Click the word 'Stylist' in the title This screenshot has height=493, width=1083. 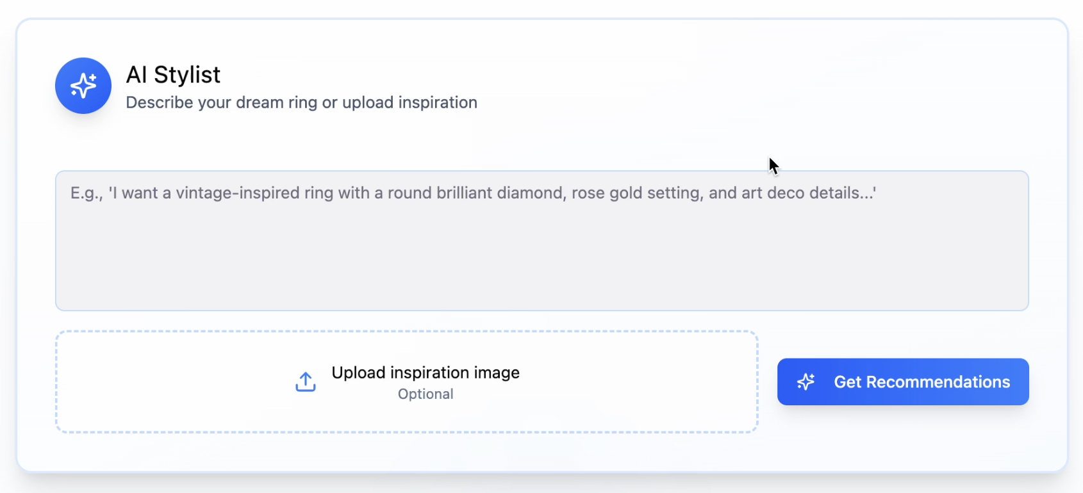[x=187, y=75]
